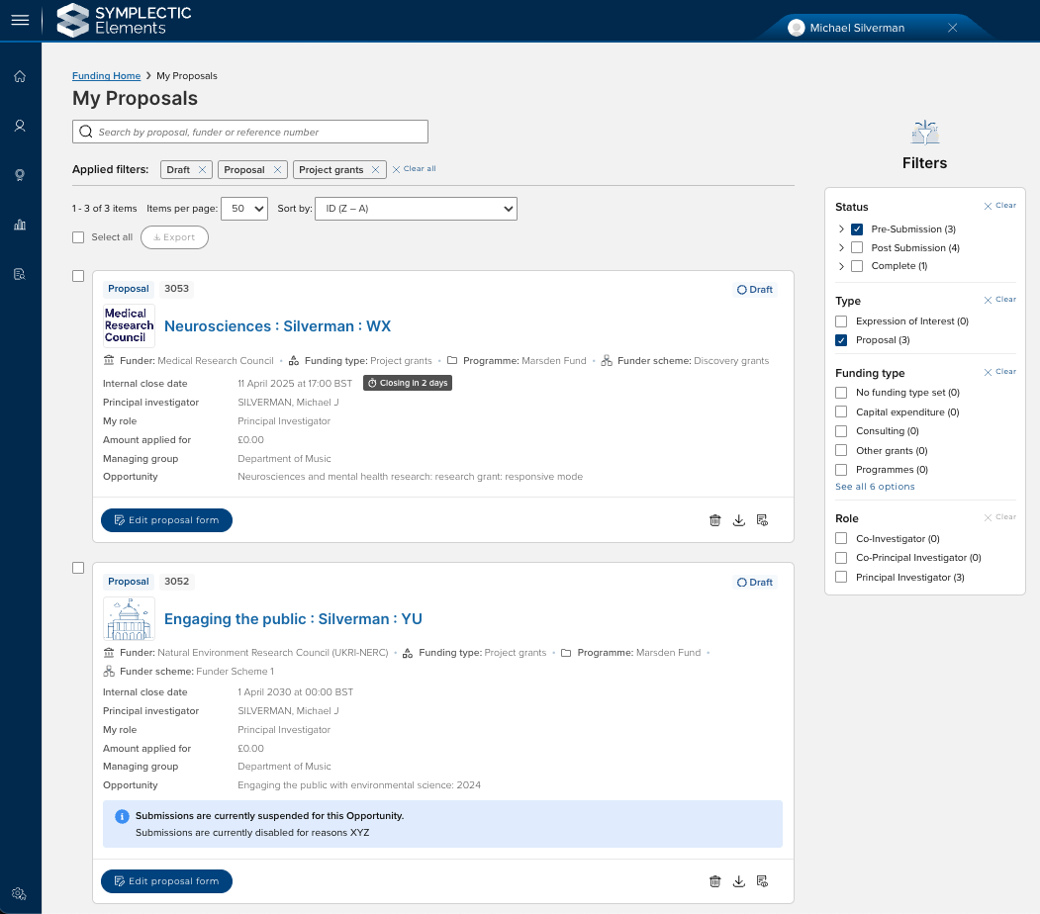Viewport: 1040px width, 914px height.
Task: Check the Consulting funding type filter
Action: click(841, 431)
